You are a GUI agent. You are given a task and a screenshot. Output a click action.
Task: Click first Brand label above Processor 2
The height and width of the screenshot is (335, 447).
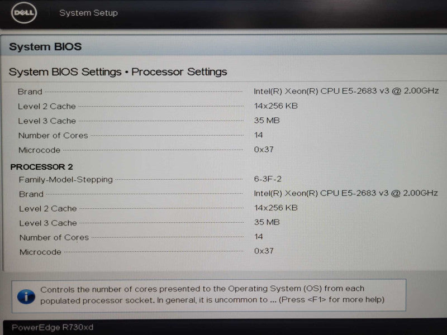tap(30, 92)
